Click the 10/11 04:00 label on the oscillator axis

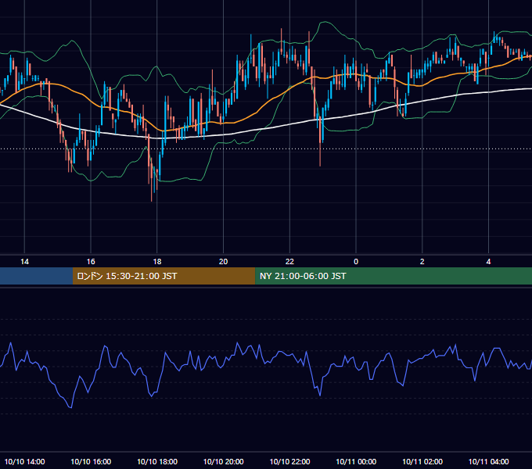tap(488, 461)
